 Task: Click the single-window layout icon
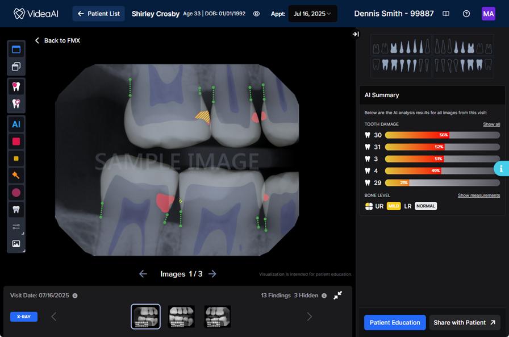click(x=16, y=49)
